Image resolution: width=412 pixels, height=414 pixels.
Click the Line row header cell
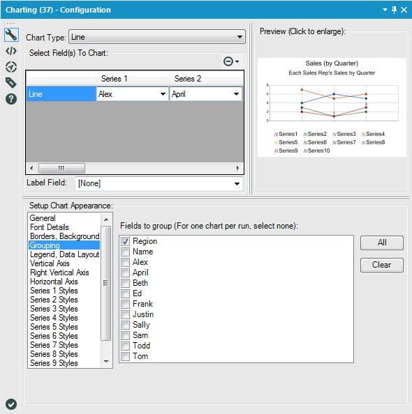(61, 94)
